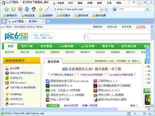Screen dimensions: 155x116
Task: Open the 收藏 menu
Action: pyautogui.click(x=90, y=3)
